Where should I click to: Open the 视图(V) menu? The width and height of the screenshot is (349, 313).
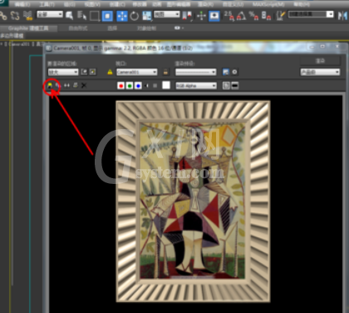pos(92,4)
